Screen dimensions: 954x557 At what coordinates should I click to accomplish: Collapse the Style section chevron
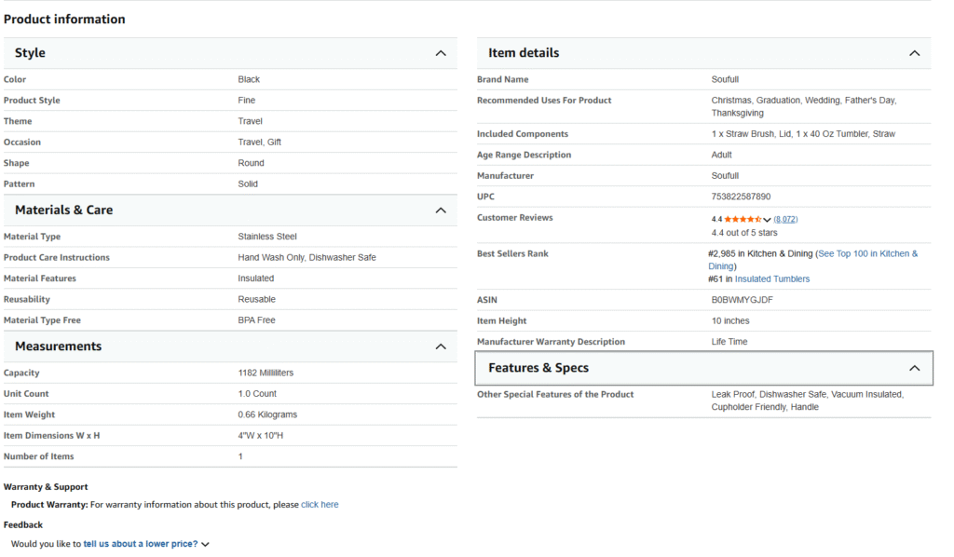pyautogui.click(x=441, y=53)
